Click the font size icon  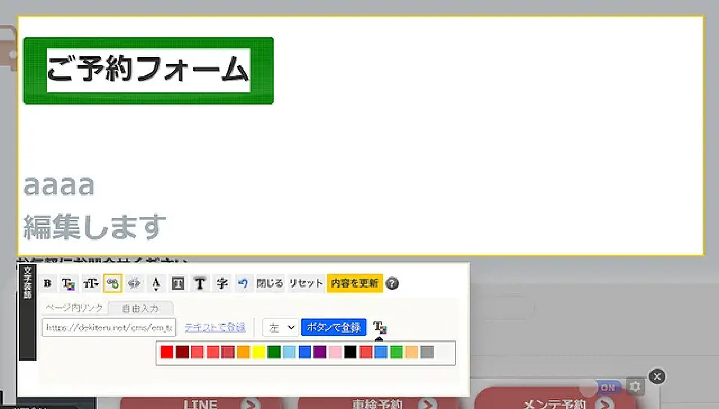(91, 284)
